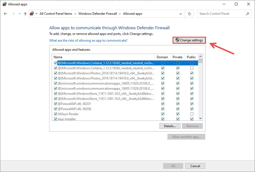Toggle App Installer name checkbox
Screen dimensions: 255x172
pyautogui.click(x=55, y=119)
